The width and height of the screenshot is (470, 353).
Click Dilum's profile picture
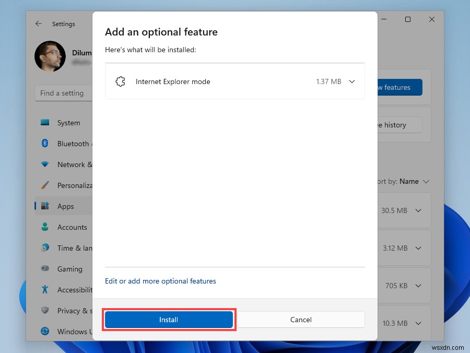pos(50,56)
